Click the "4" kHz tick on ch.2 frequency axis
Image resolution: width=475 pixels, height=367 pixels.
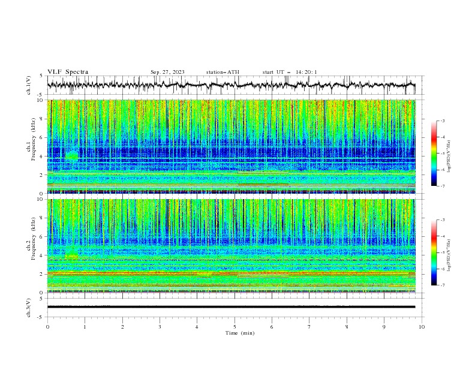[x=43, y=255]
